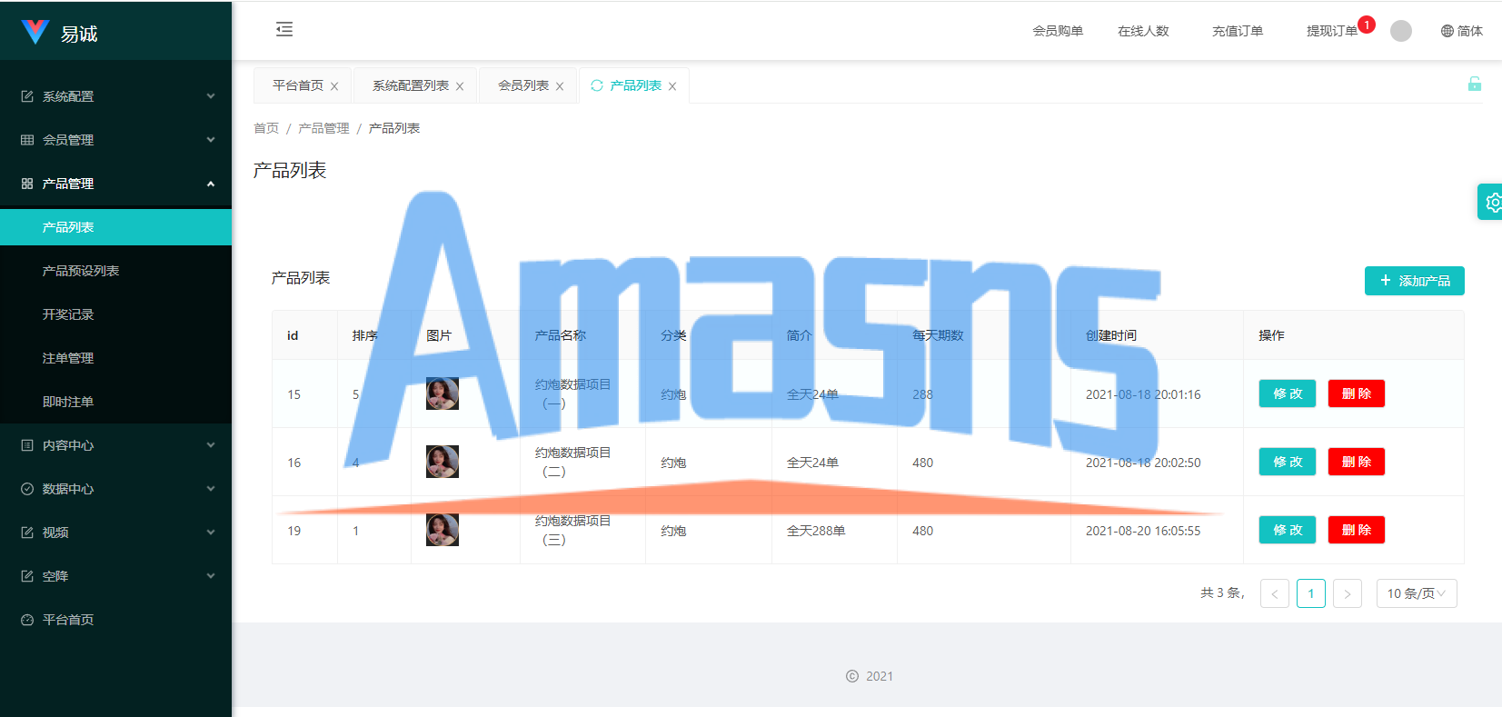1502x717 pixels.
Task: Expand the 内容中心 sidebar menu
Action: click(116, 445)
